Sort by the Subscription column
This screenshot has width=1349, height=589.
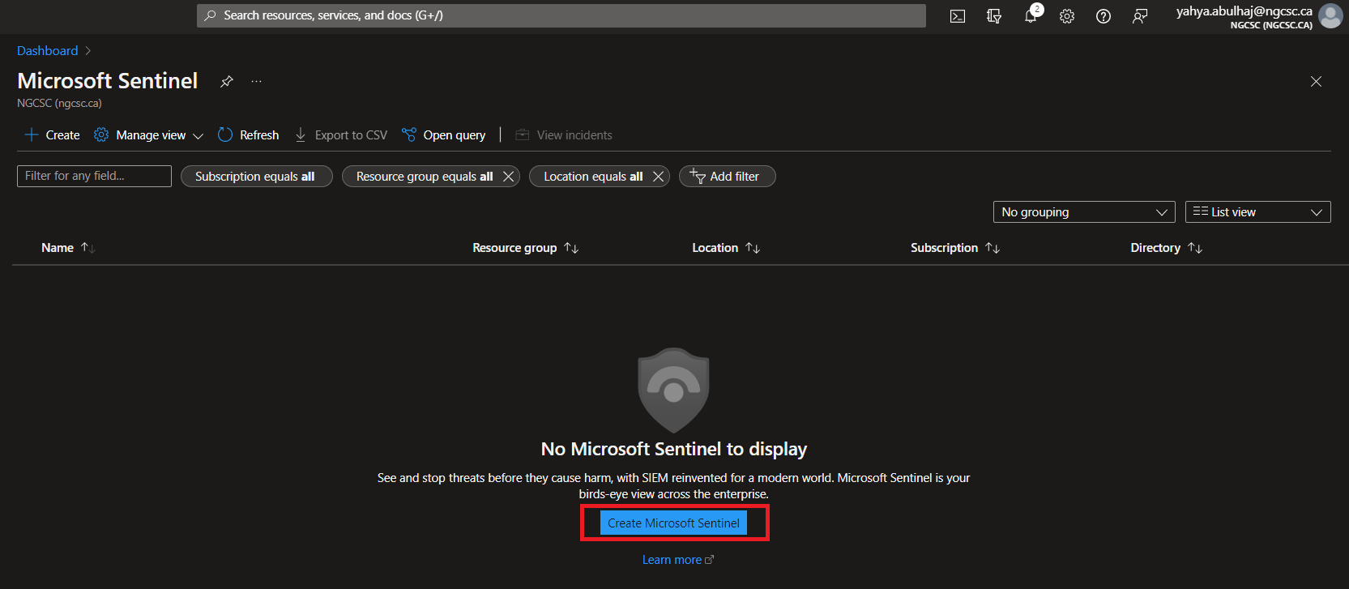tap(954, 248)
